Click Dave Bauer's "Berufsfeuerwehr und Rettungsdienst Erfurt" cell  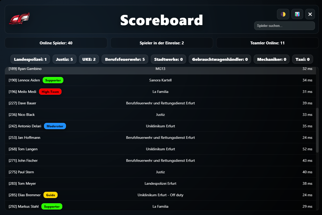coord(160,103)
